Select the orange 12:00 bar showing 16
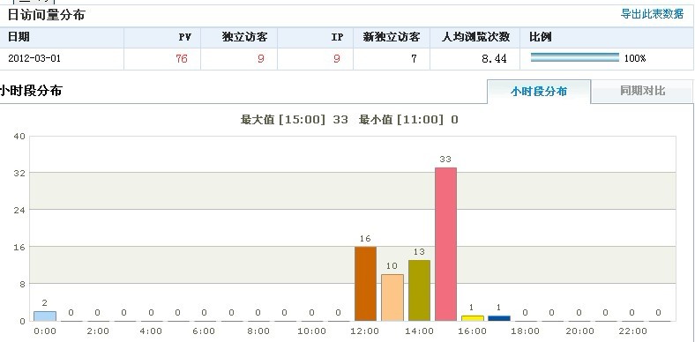 tap(365, 284)
